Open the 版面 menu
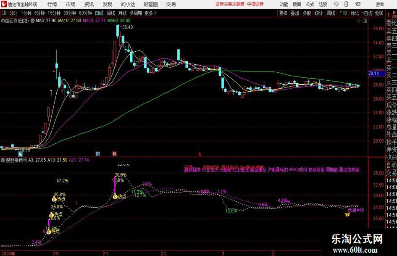Image resolution: width=397 pixels, height=256 pixels. pyautogui.click(x=297, y=4)
